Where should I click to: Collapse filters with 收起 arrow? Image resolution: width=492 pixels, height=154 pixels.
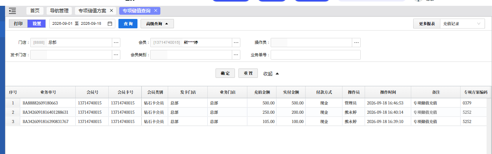[x=271, y=74]
